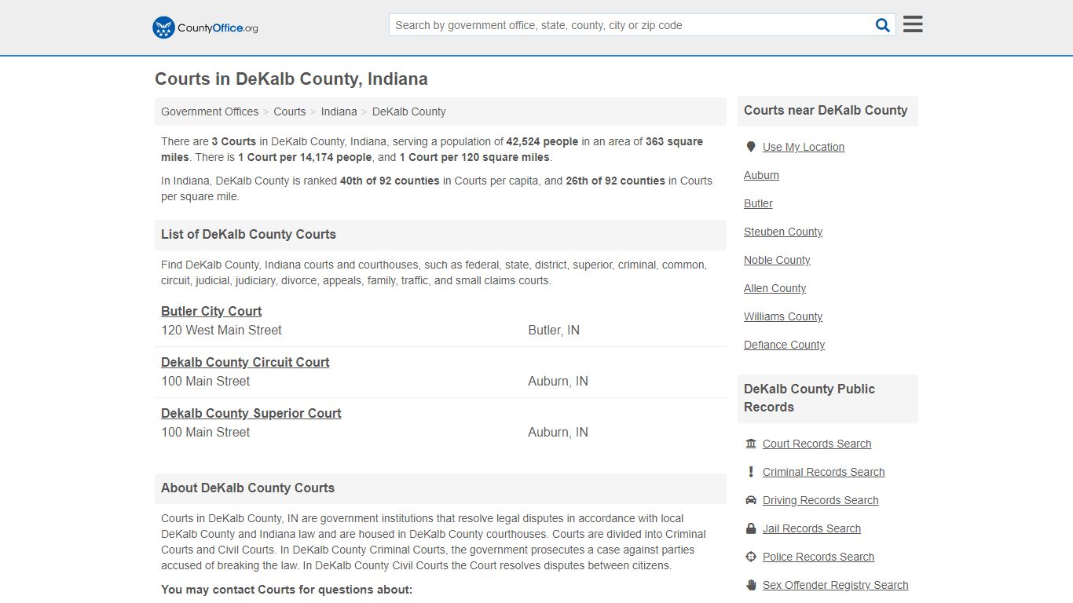Screen dimensions: 1073x603
Task: Open Court Records Search link
Action: 817,444
